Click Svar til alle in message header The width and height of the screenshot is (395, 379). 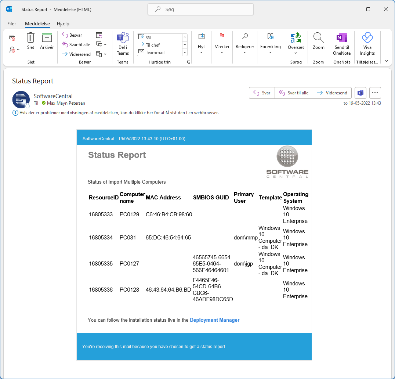tap(294, 93)
